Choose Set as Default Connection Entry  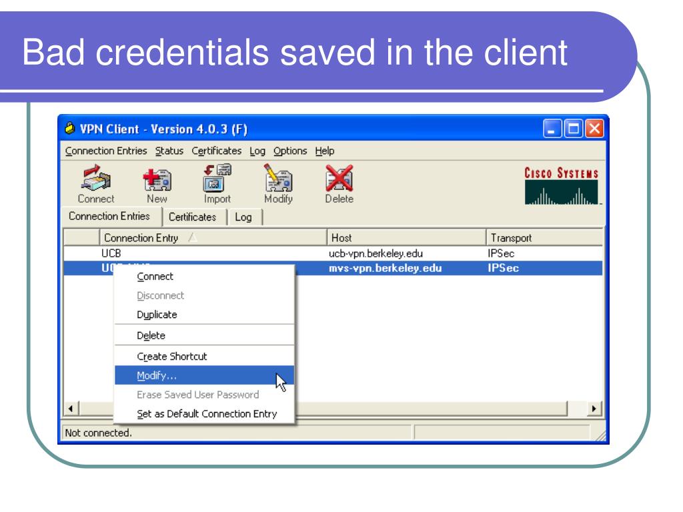click(x=204, y=413)
